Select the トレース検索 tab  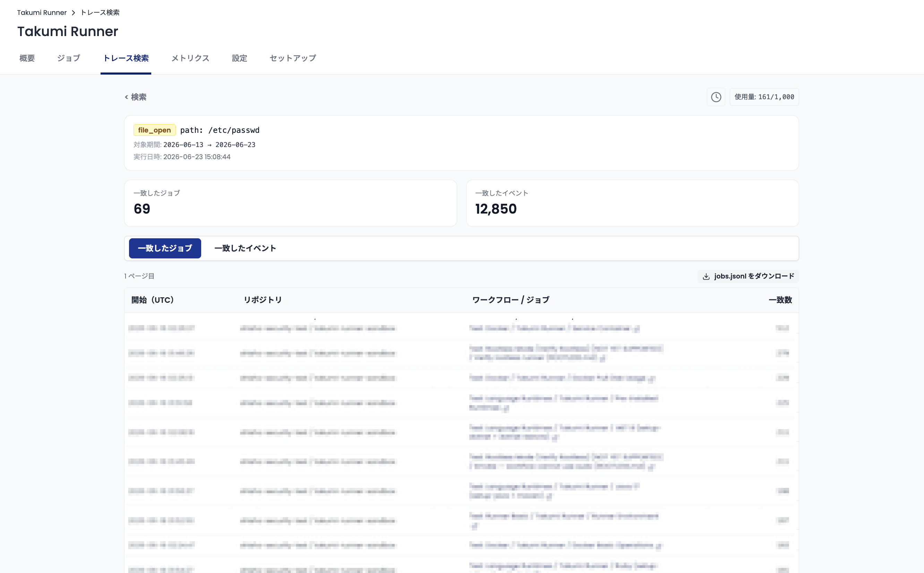click(x=126, y=58)
